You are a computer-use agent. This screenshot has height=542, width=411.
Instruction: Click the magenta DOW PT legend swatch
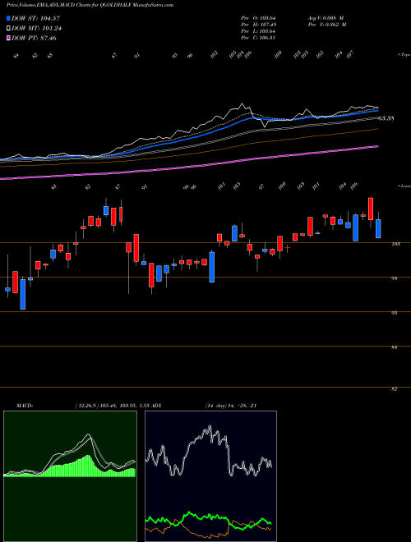(x=9, y=38)
